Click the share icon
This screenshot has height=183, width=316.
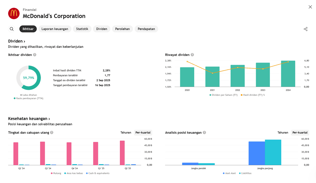tap(305, 29)
